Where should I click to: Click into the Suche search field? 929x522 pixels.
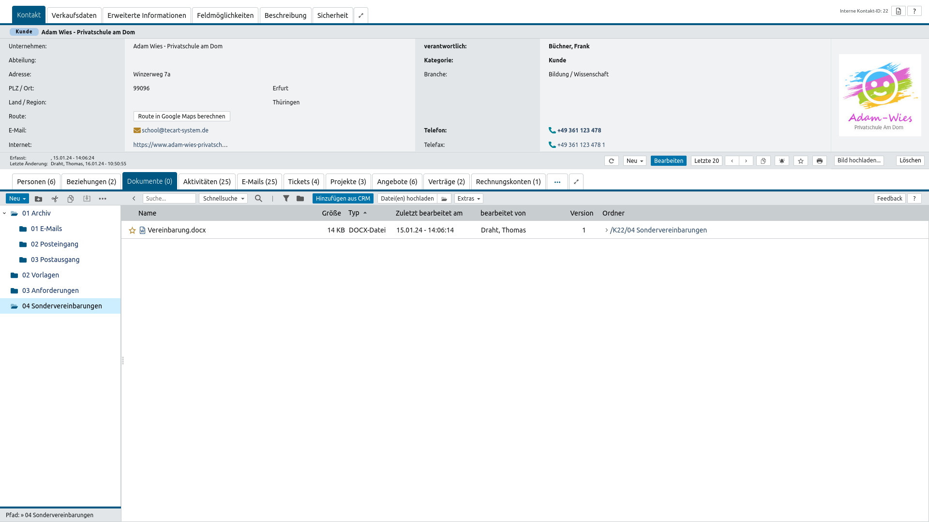tap(169, 199)
